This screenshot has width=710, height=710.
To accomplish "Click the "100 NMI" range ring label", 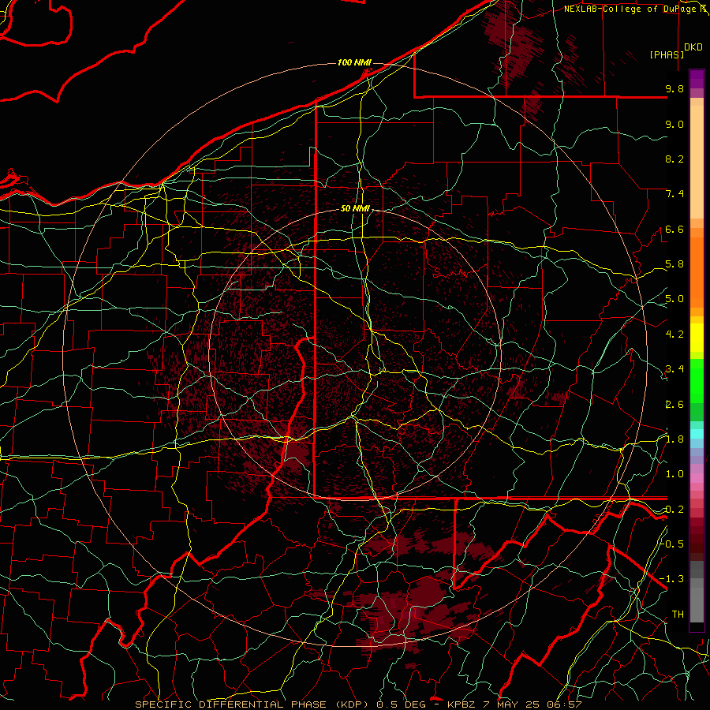I will coord(354,62).
